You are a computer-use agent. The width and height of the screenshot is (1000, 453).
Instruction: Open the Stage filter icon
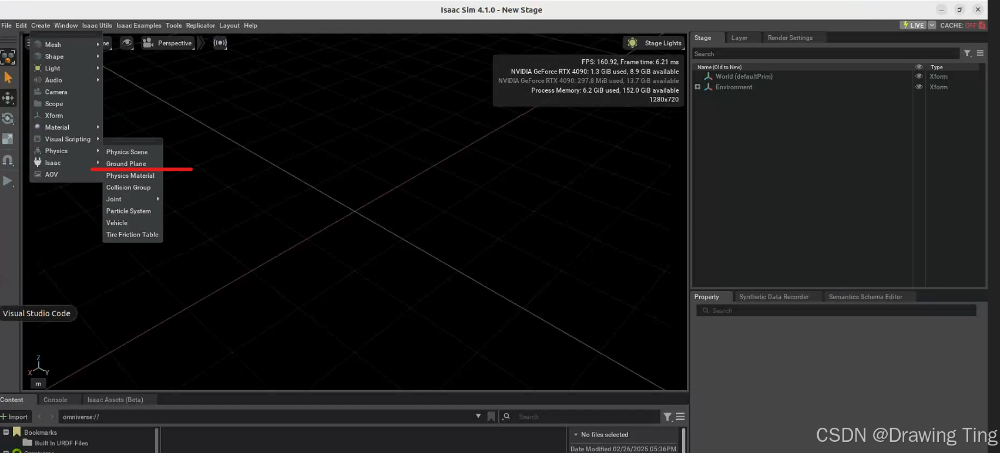[967, 53]
